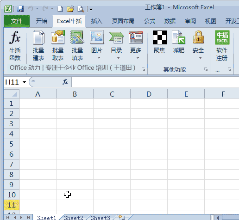Open a file with the folder icon
The image size is (239, 220).
tap(70, 9)
